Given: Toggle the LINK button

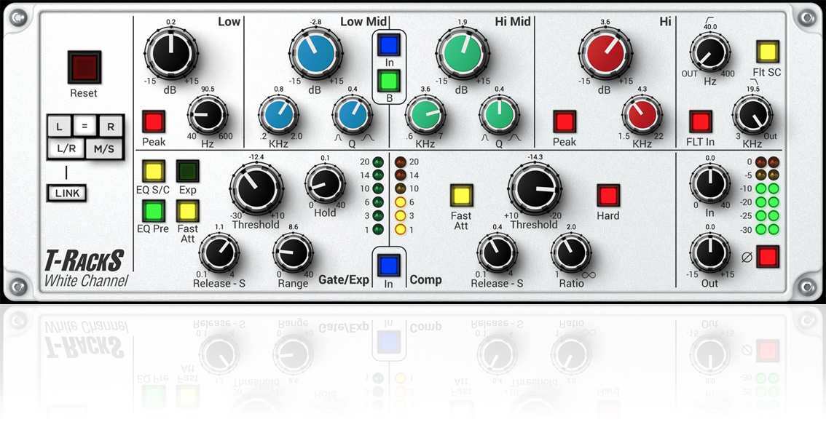Looking at the screenshot, I should tap(67, 193).
